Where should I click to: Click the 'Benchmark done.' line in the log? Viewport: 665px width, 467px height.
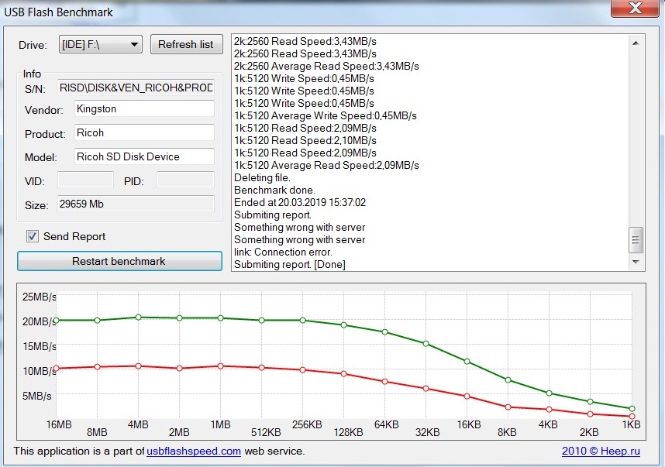click(274, 190)
